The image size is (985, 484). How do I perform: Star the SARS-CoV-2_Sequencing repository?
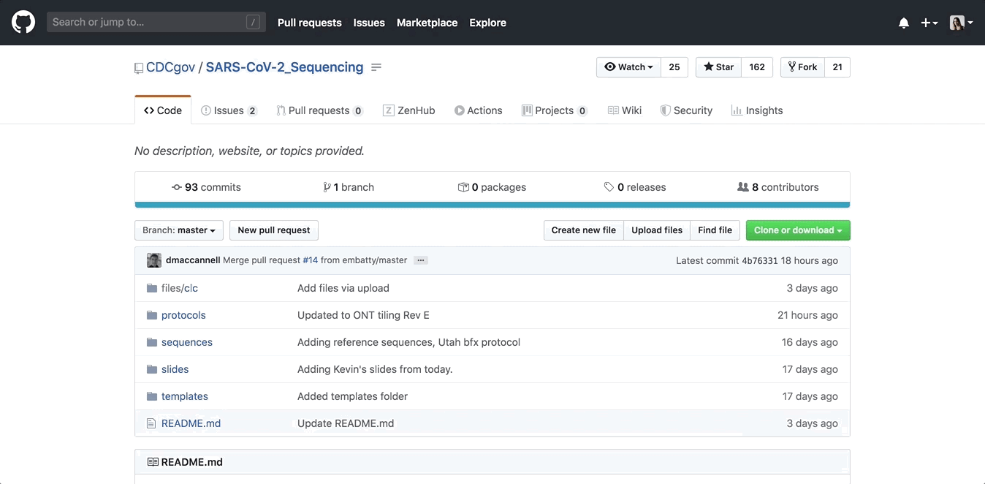coord(718,67)
